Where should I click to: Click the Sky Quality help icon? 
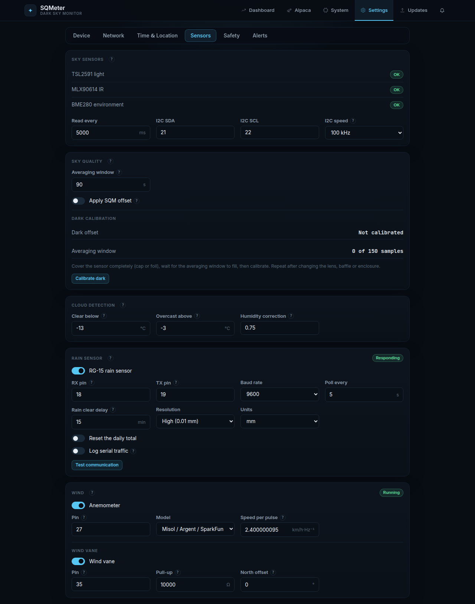tap(111, 161)
